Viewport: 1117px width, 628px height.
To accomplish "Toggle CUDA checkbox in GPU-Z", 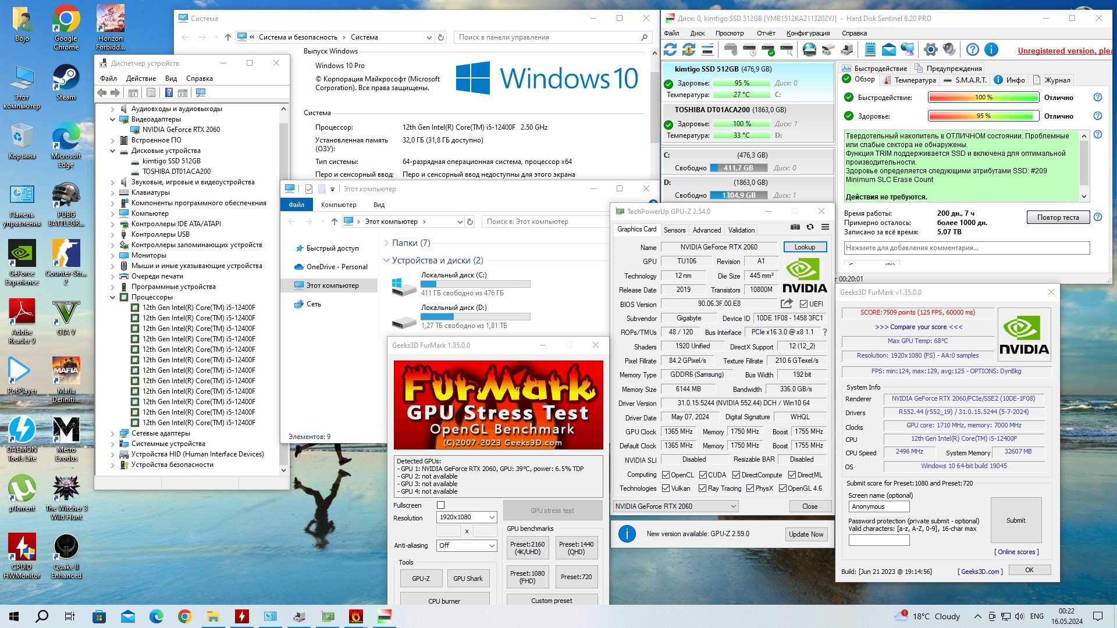I will [703, 474].
